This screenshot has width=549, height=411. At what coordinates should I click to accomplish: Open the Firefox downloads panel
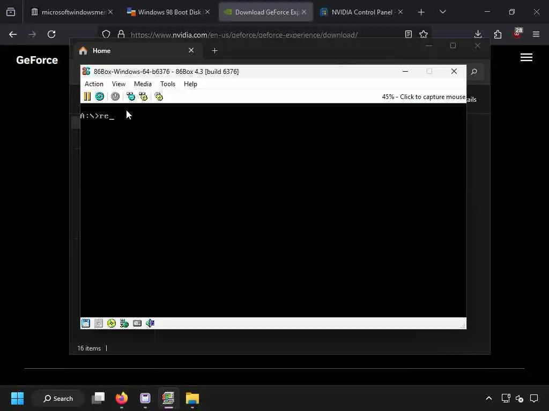(x=478, y=34)
